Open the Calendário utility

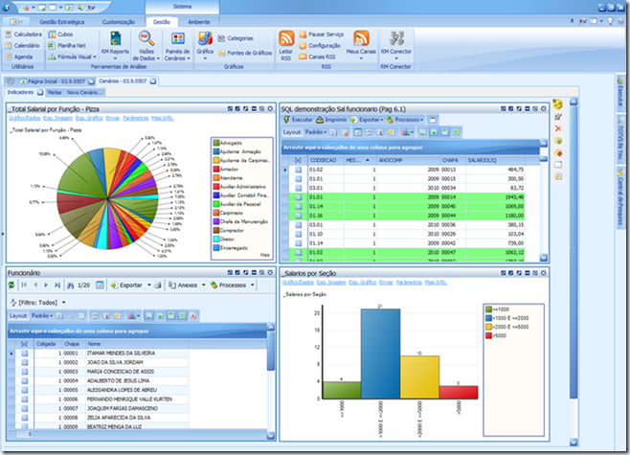pos(23,45)
